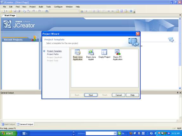Screen dimensions: 182x136
Task: Go to the Project Paths step
Action: pyautogui.click(x=53, y=54)
